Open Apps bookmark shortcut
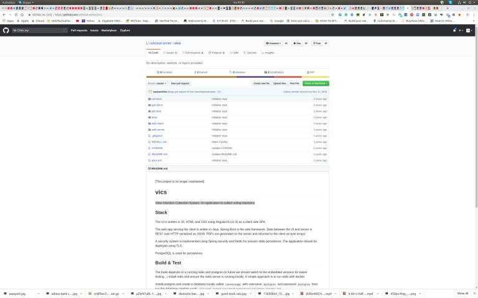 coord(8,21)
